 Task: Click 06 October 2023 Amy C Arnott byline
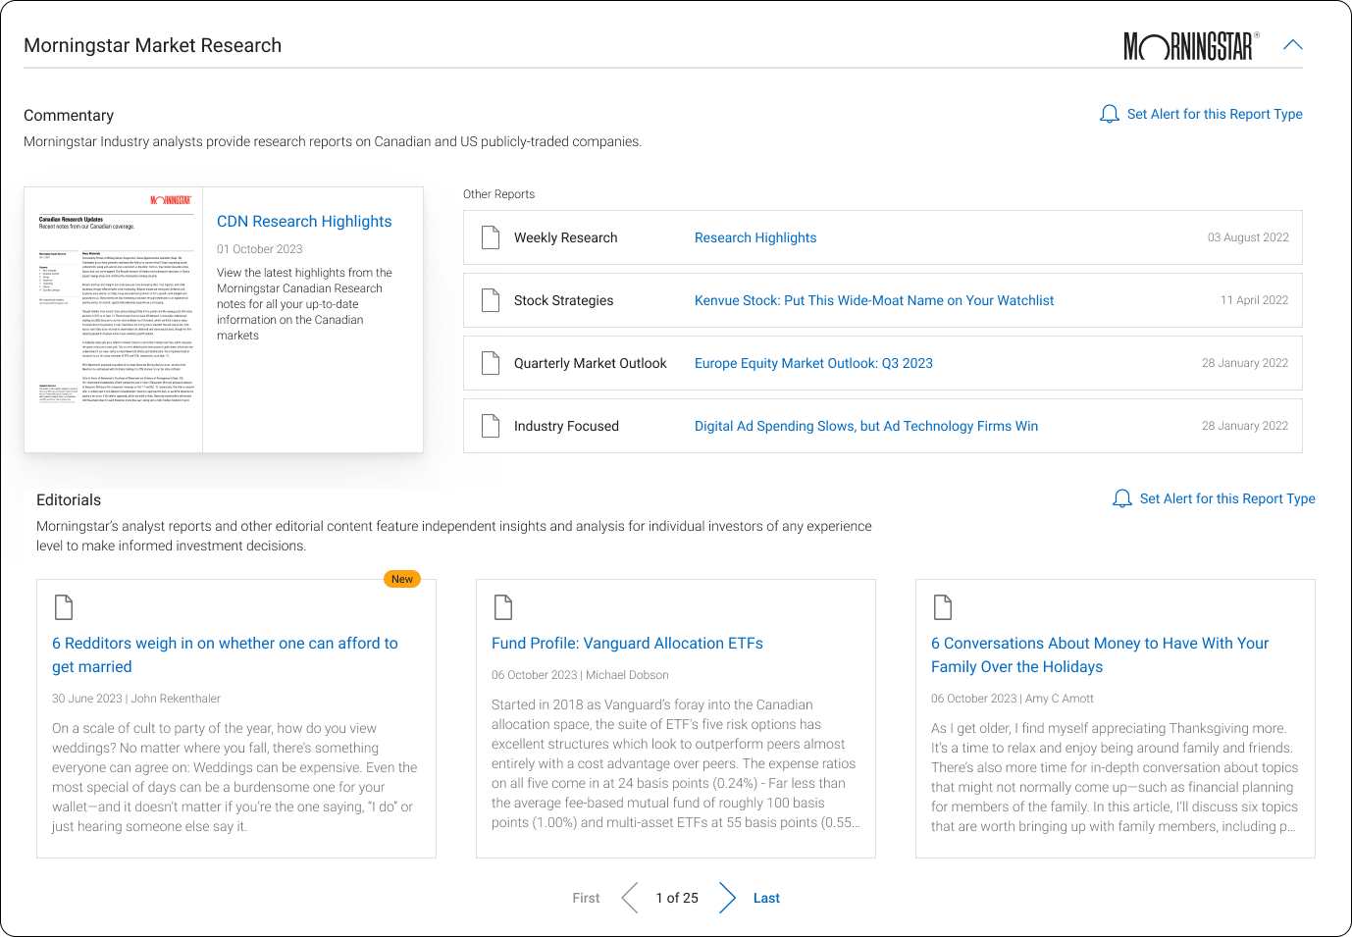coord(1013,699)
